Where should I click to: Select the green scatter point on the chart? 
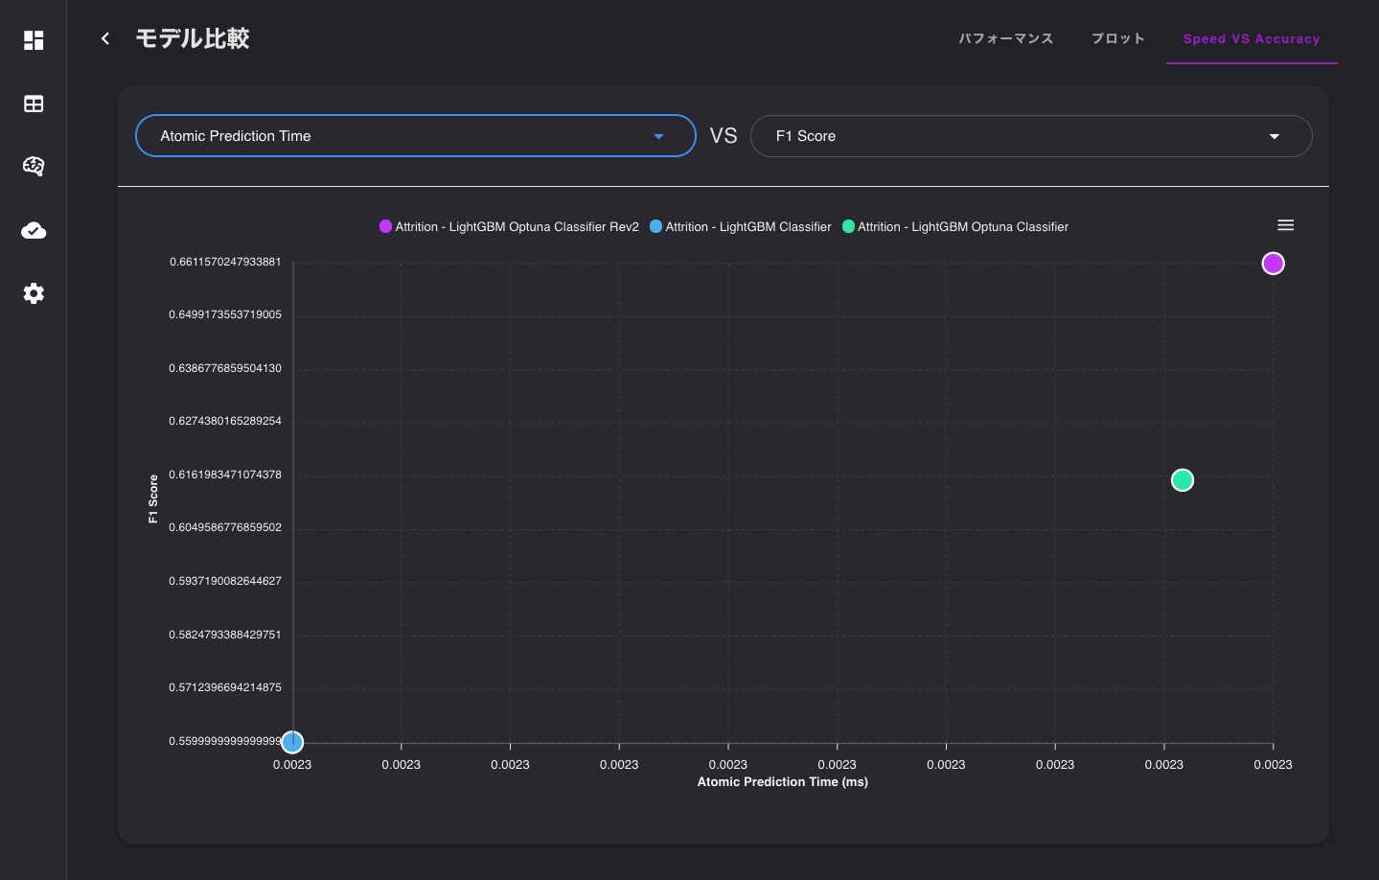pyautogui.click(x=1182, y=480)
